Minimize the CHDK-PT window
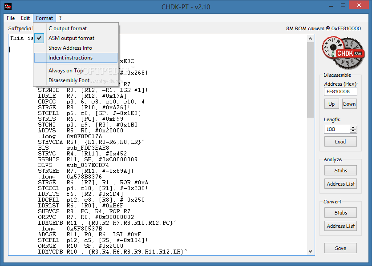372x266 pixels. pos(331,5)
